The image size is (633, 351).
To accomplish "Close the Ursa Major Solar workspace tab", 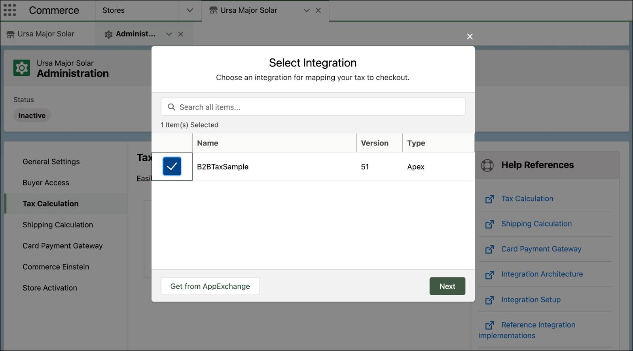I will click(x=318, y=10).
